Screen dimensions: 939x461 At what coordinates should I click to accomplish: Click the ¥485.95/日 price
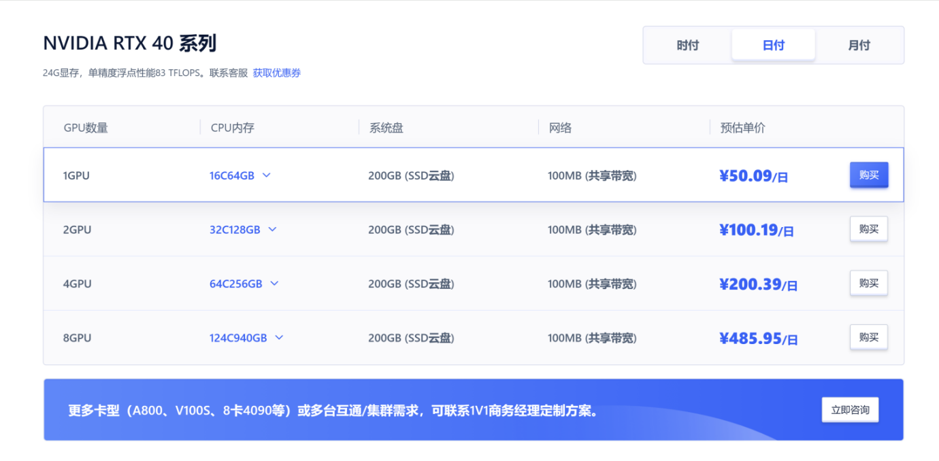coord(758,339)
